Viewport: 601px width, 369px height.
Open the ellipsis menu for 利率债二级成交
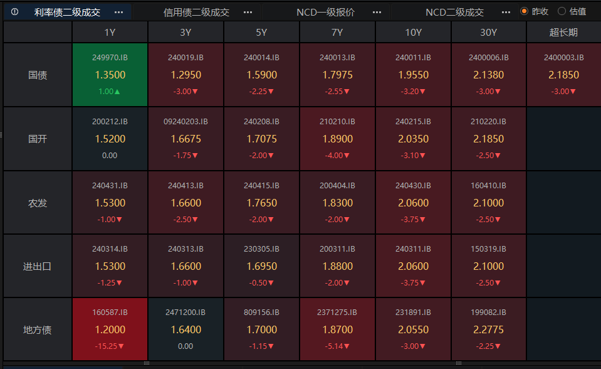(118, 12)
